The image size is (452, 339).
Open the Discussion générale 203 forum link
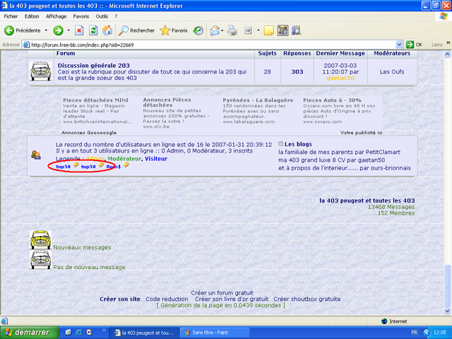(93, 65)
